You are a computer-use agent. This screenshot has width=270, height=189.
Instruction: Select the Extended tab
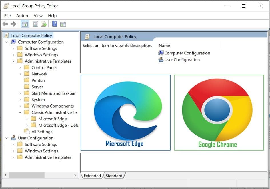point(92,176)
